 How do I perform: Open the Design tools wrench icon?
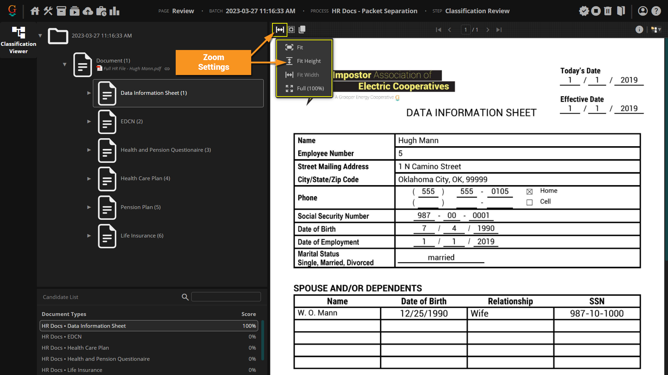coord(48,11)
